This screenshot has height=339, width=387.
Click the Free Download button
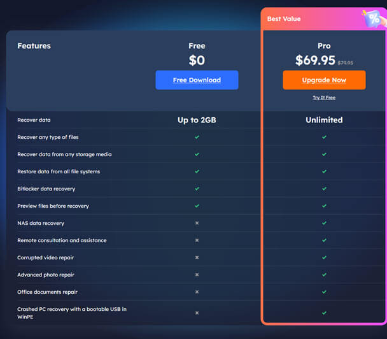(x=197, y=80)
